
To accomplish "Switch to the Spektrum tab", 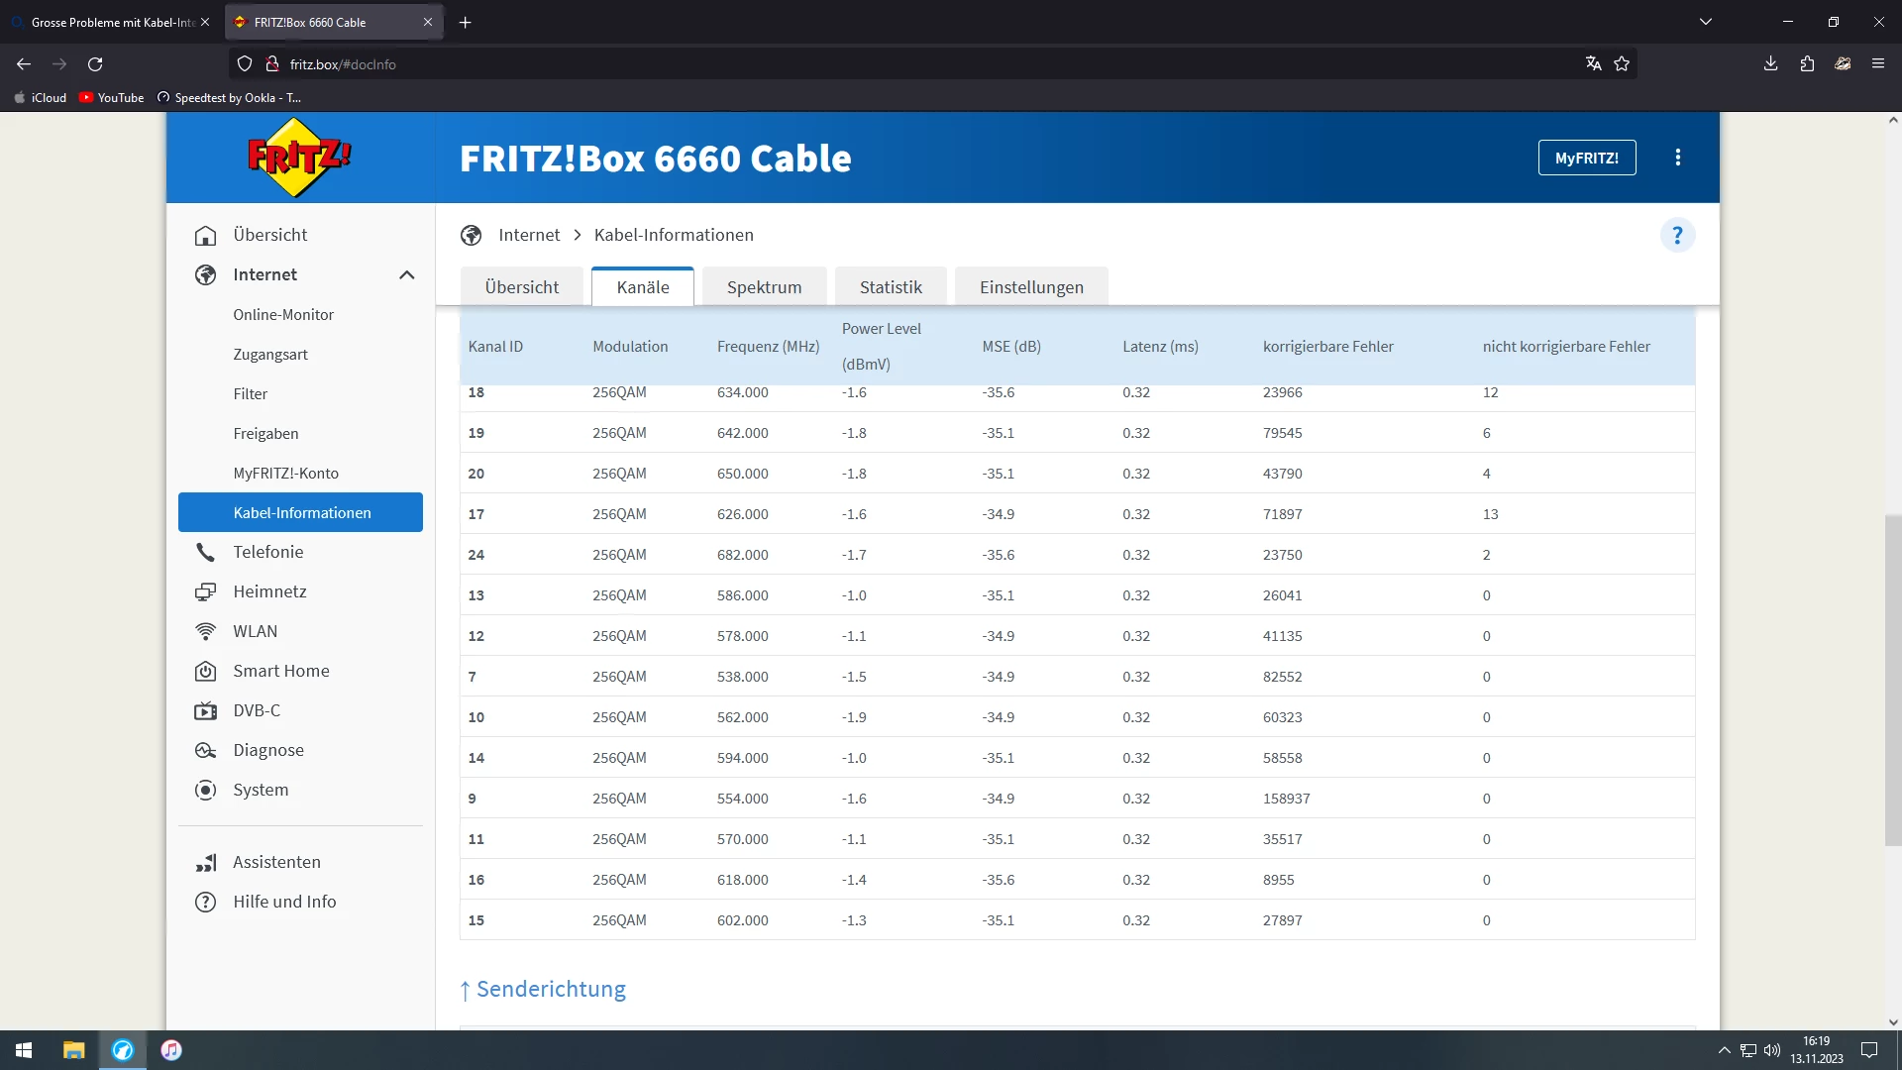I will [764, 287].
